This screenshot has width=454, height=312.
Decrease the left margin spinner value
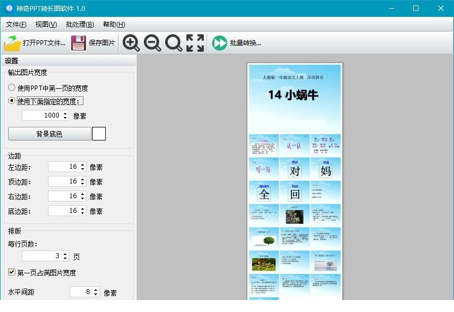[x=83, y=169]
